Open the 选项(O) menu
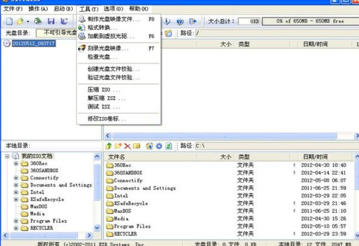The width and height of the screenshot is (359, 246). 114,9
